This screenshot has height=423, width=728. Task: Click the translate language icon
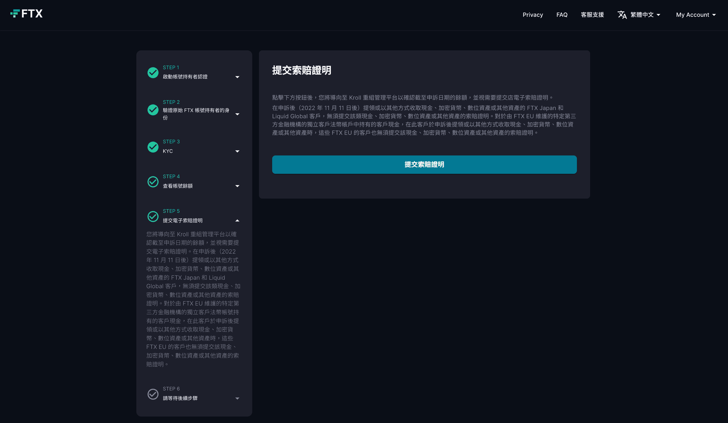pos(622,15)
